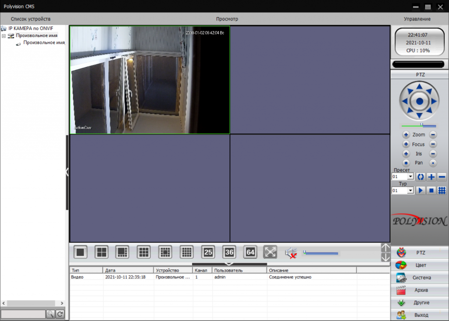Click the device search input field
This screenshot has width=449, height=321.
click(23, 314)
